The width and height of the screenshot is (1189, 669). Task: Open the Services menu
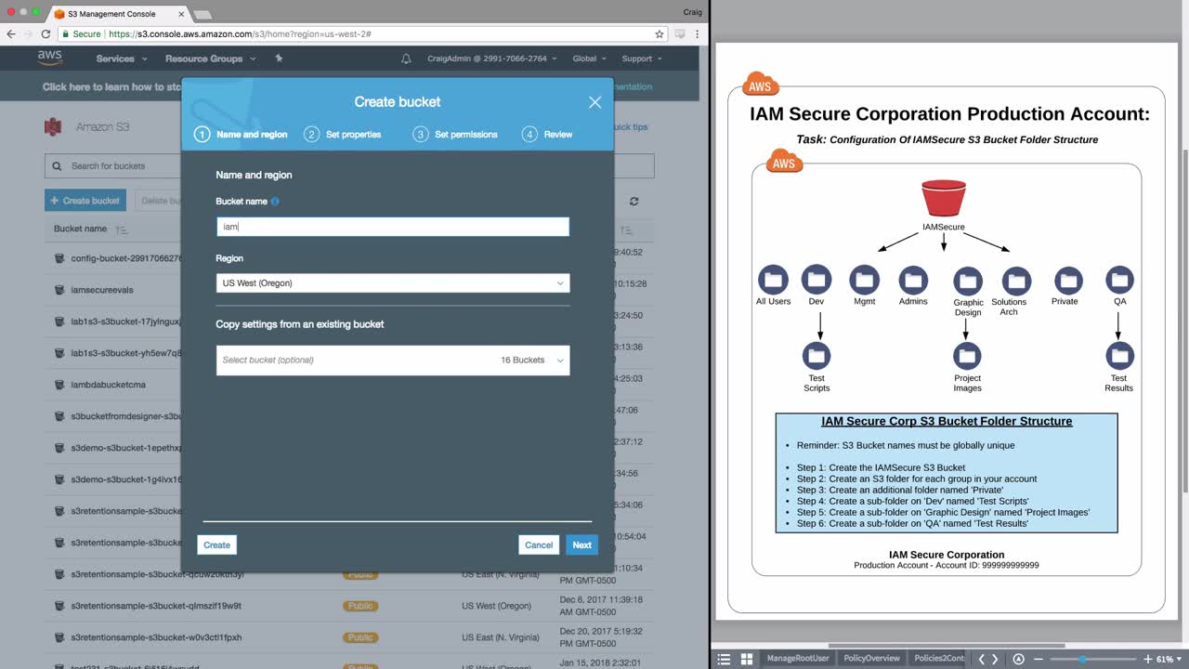coord(122,59)
